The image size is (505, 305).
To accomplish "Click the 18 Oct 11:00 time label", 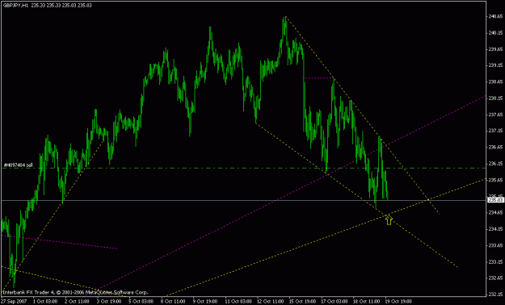I will (x=368, y=301).
